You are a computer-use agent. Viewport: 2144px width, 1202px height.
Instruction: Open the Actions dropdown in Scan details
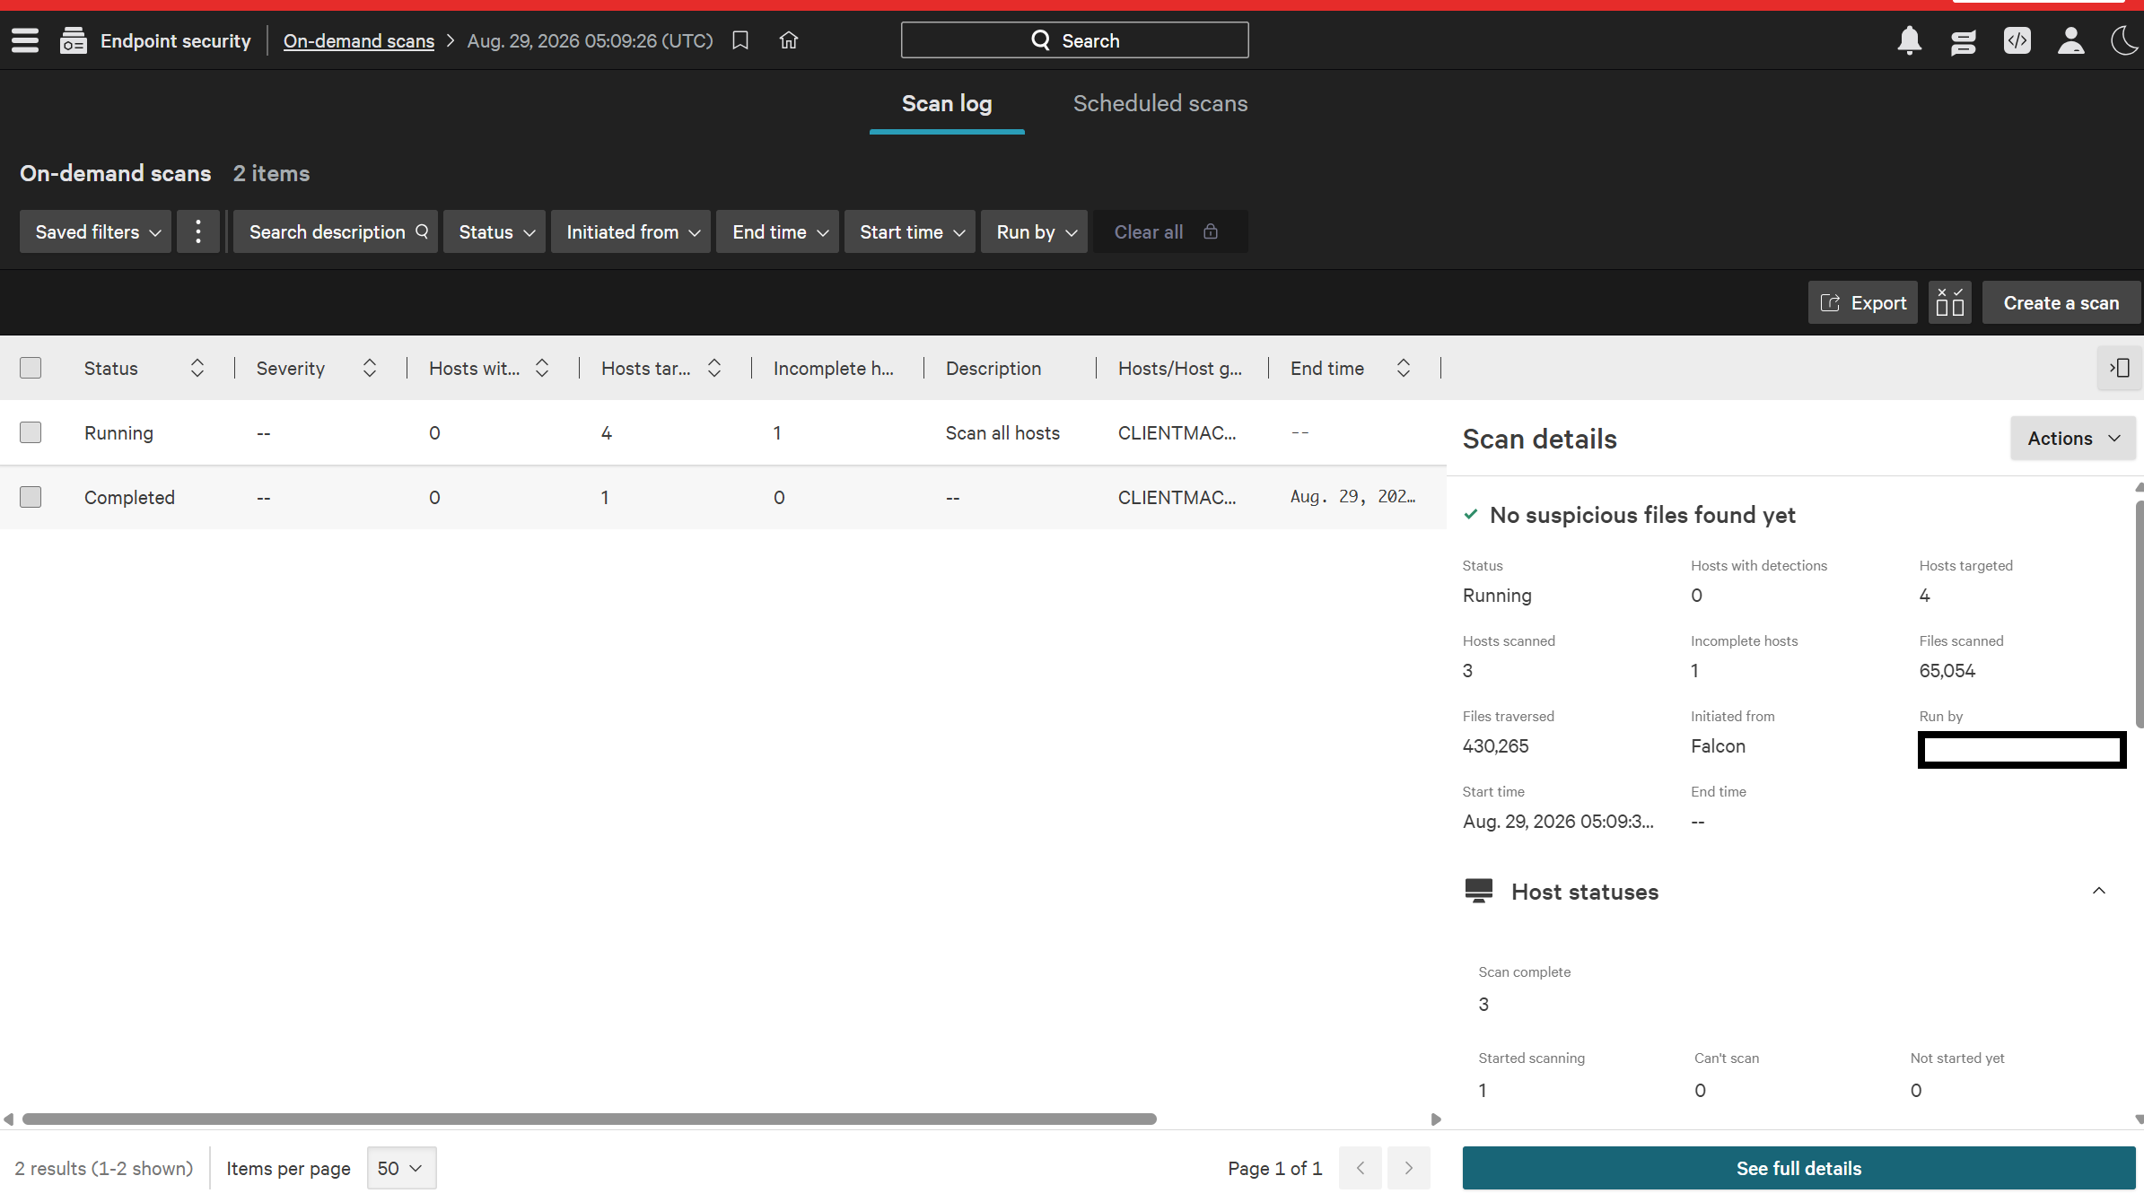pyautogui.click(x=2073, y=439)
